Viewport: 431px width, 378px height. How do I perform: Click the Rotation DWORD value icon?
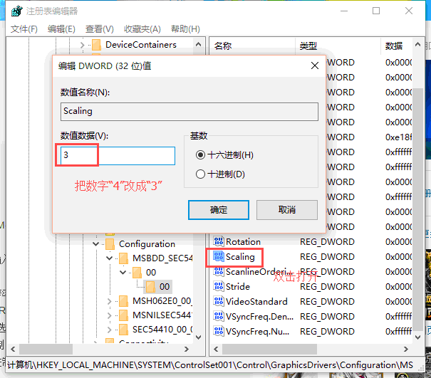click(219, 241)
